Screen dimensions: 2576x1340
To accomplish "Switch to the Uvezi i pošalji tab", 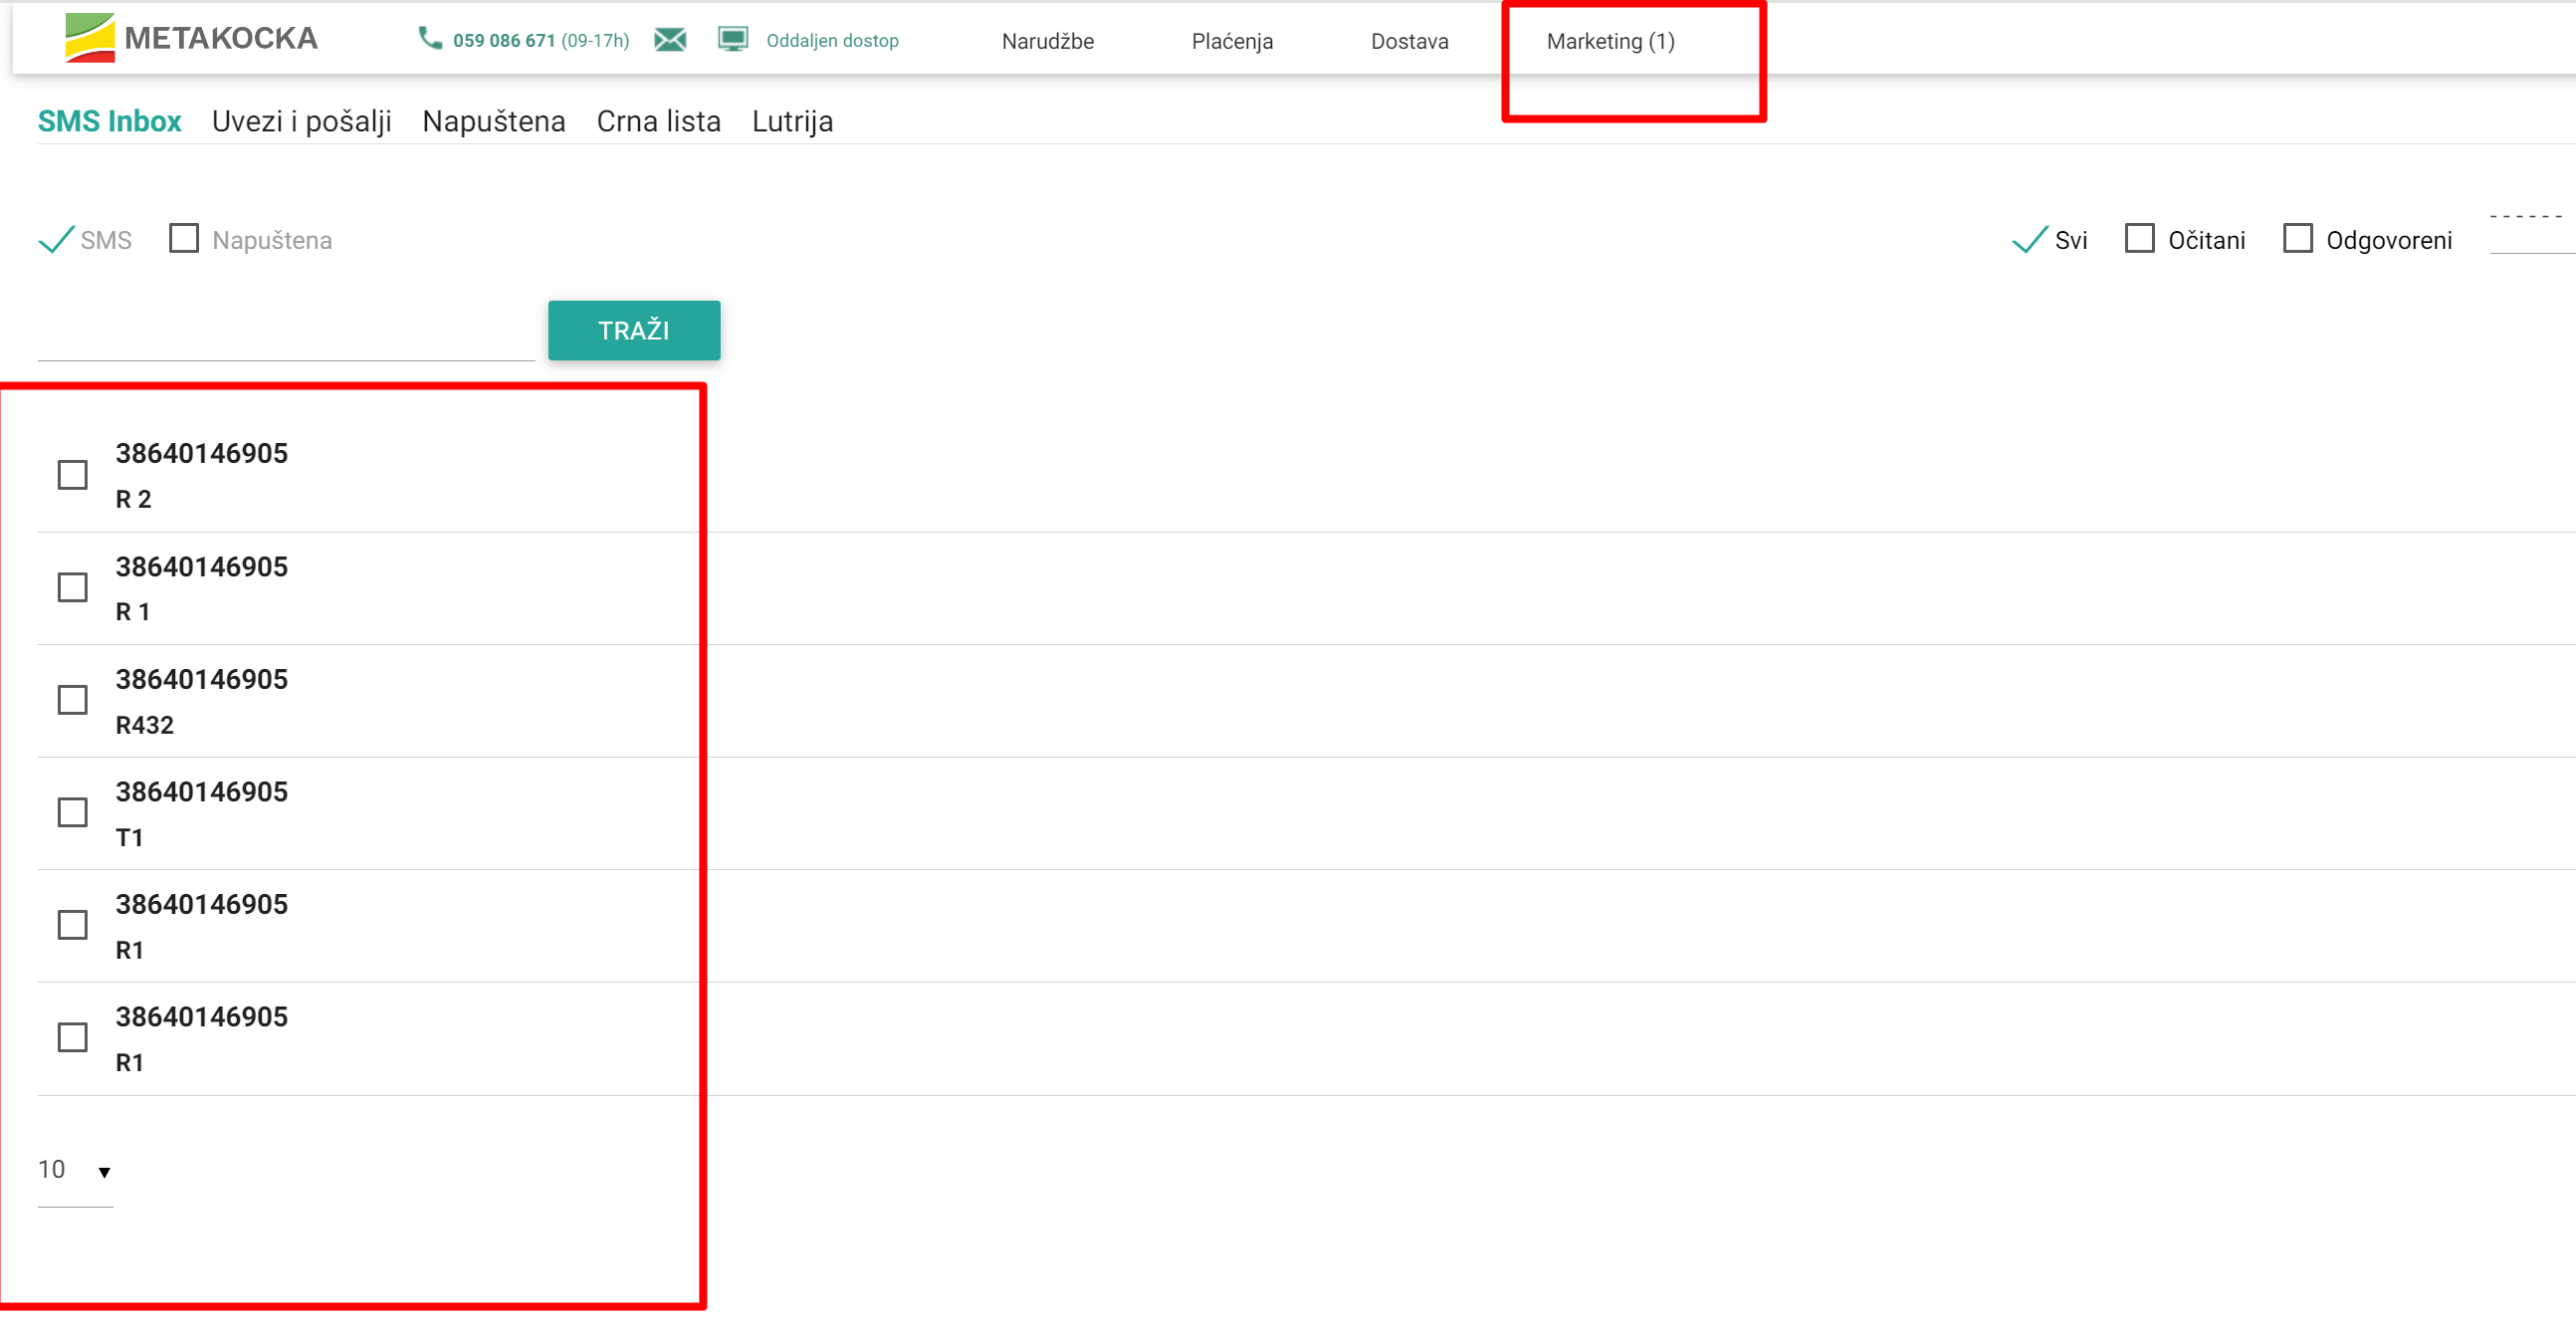I will tap(301, 121).
